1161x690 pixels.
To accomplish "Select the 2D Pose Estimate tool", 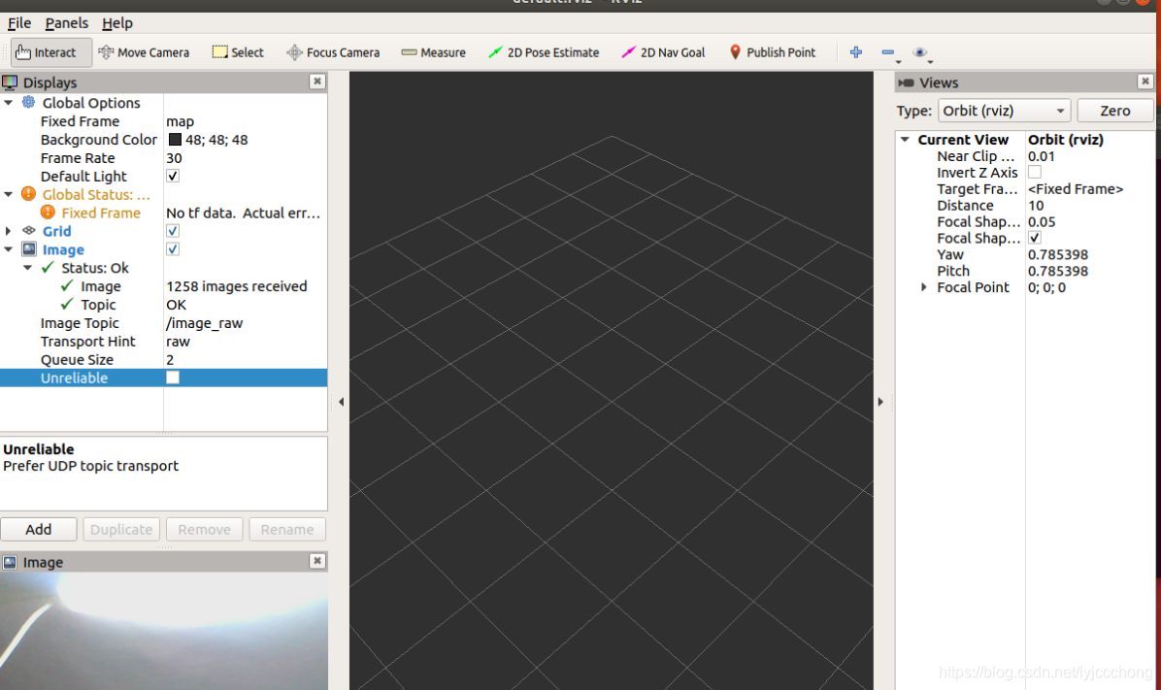I will tap(544, 52).
